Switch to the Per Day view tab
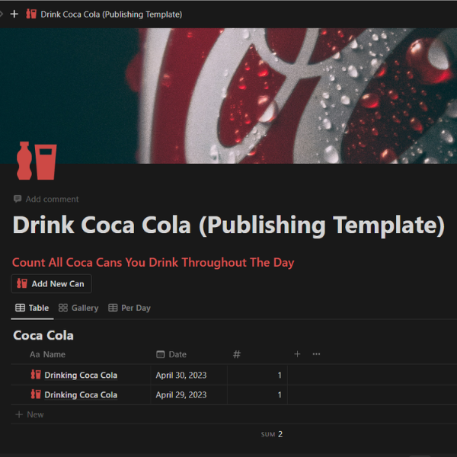457x457 pixels. (129, 308)
